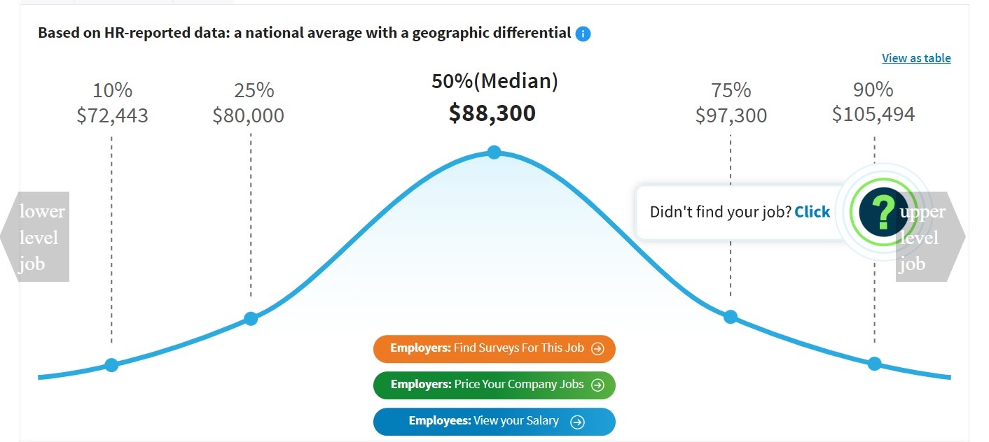Go to the lower level job arrow
989x442 pixels.
pyautogui.click(x=35, y=237)
